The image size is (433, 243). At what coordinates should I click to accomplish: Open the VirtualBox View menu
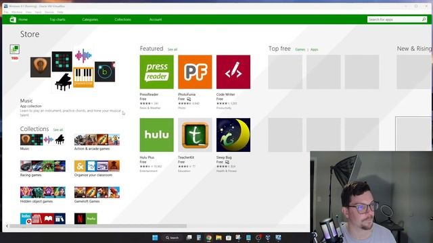tap(28, 12)
